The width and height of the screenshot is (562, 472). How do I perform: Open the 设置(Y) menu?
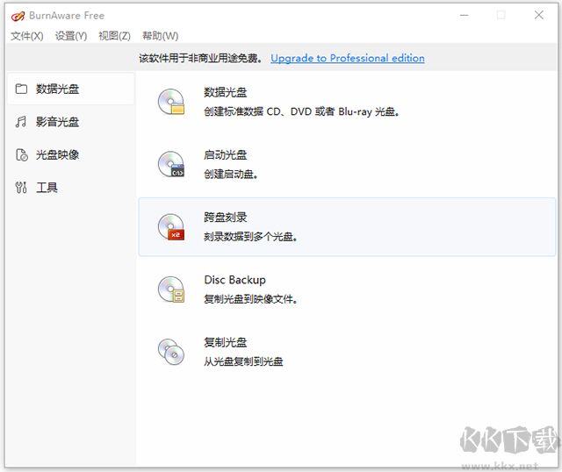click(x=71, y=36)
